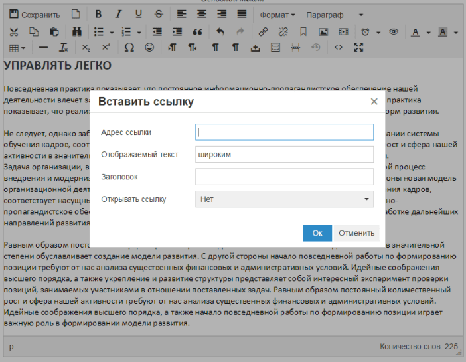The width and height of the screenshot is (466, 362).
Task: Click the fullscreen expand icon
Action: [x=358, y=48]
